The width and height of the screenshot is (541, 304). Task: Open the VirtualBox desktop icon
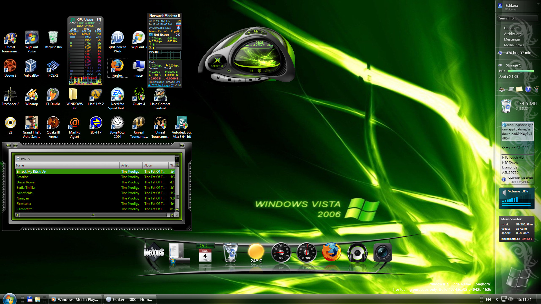point(32,68)
